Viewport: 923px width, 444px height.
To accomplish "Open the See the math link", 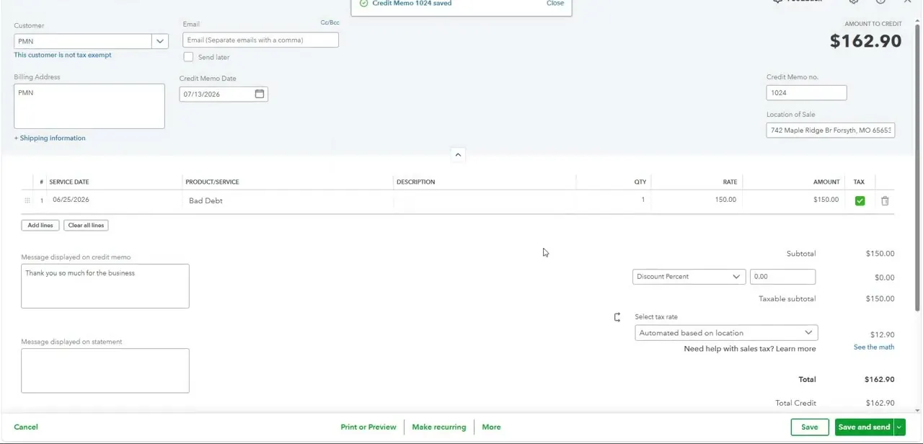I will tap(874, 347).
